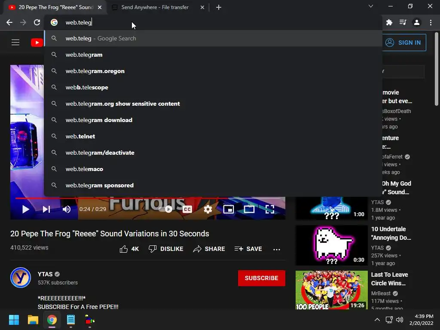The image size is (440, 330).
Task: Switch to theater mode
Action: click(x=249, y=209)
